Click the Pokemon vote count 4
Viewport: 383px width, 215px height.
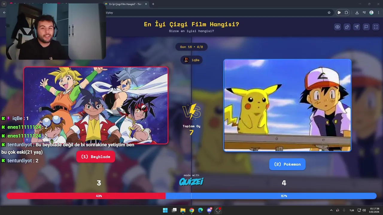point(284,183)
